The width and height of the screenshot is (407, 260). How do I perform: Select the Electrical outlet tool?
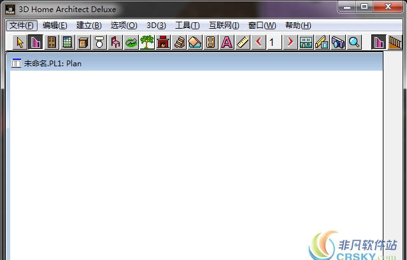click(x=211, y=42)
